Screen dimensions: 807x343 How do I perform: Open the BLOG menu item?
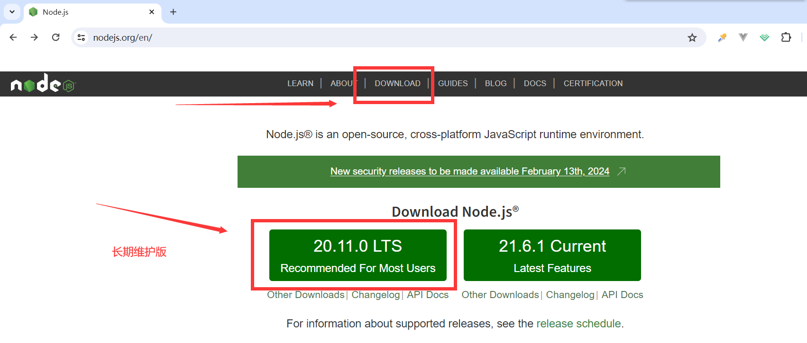495,83
